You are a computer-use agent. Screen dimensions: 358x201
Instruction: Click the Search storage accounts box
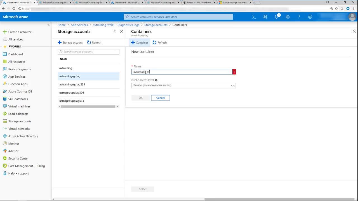tap(88, 52)
